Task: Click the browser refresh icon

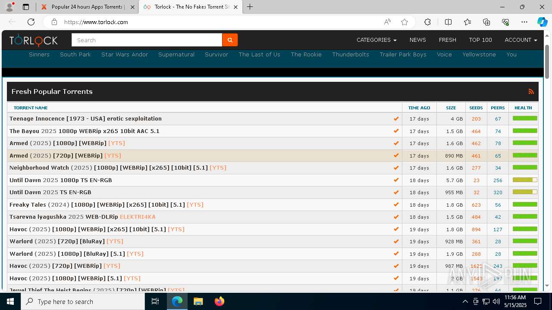Action: click(x=31, y=22)
